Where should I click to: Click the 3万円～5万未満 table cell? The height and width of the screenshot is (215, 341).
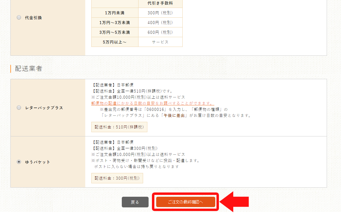point(115,32)
